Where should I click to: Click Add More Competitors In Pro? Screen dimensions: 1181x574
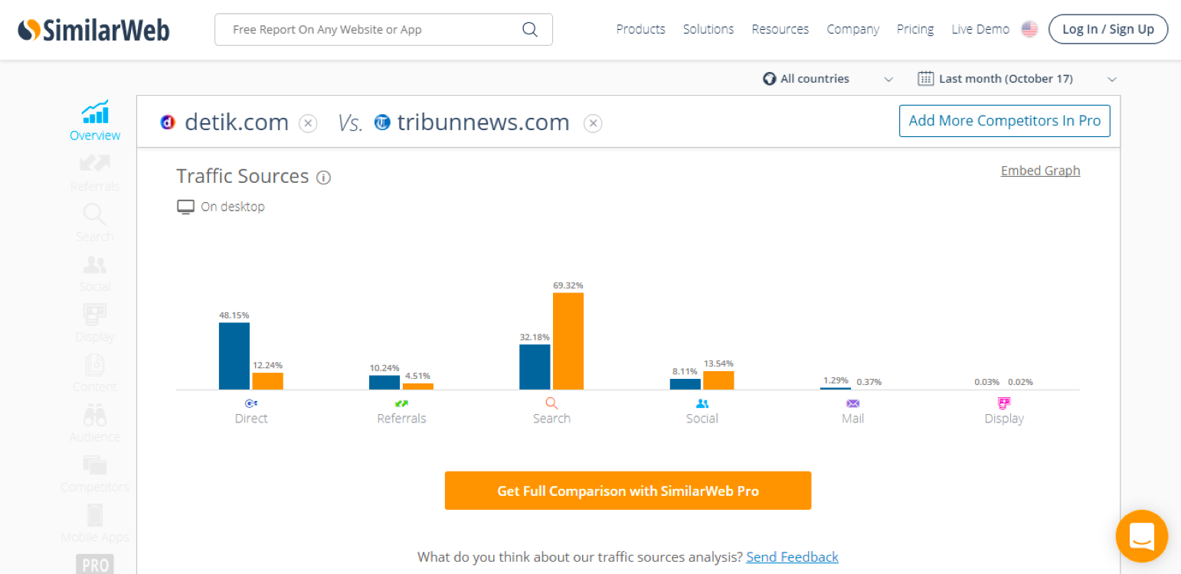pyautogui.click(x=1005, y=121)
